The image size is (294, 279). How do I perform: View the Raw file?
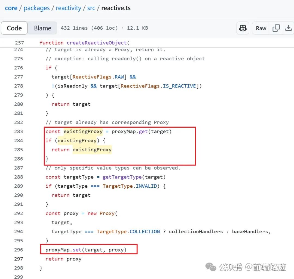pyautogui.click(x=261, y=28)
